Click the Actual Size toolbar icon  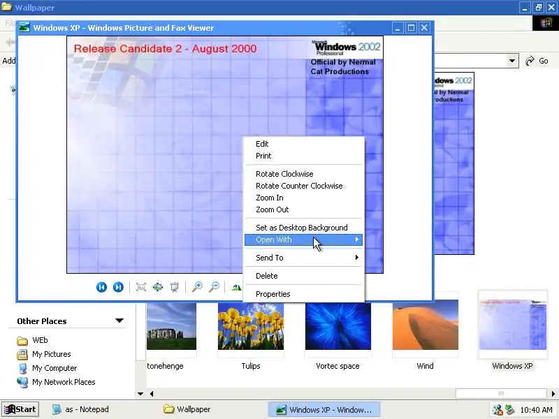pyautogui.click(x=158, y=287)
